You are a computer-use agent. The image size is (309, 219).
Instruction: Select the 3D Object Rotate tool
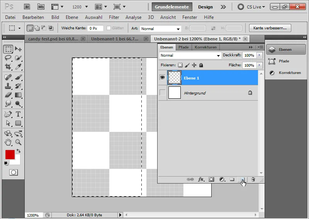[x=8, y=133]
